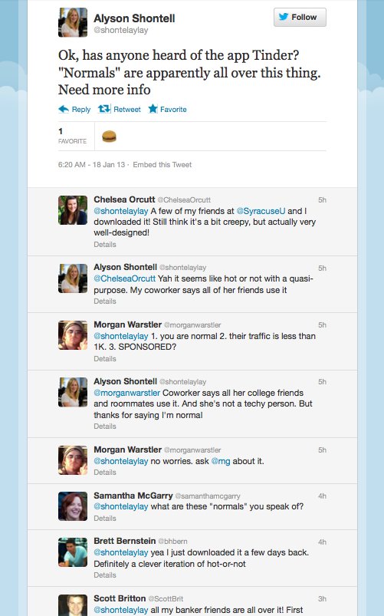Follow the @SyracuseU mention link
Image resolution: width=384 pixels, height=616 pixels.
click(x=261, y=211)
